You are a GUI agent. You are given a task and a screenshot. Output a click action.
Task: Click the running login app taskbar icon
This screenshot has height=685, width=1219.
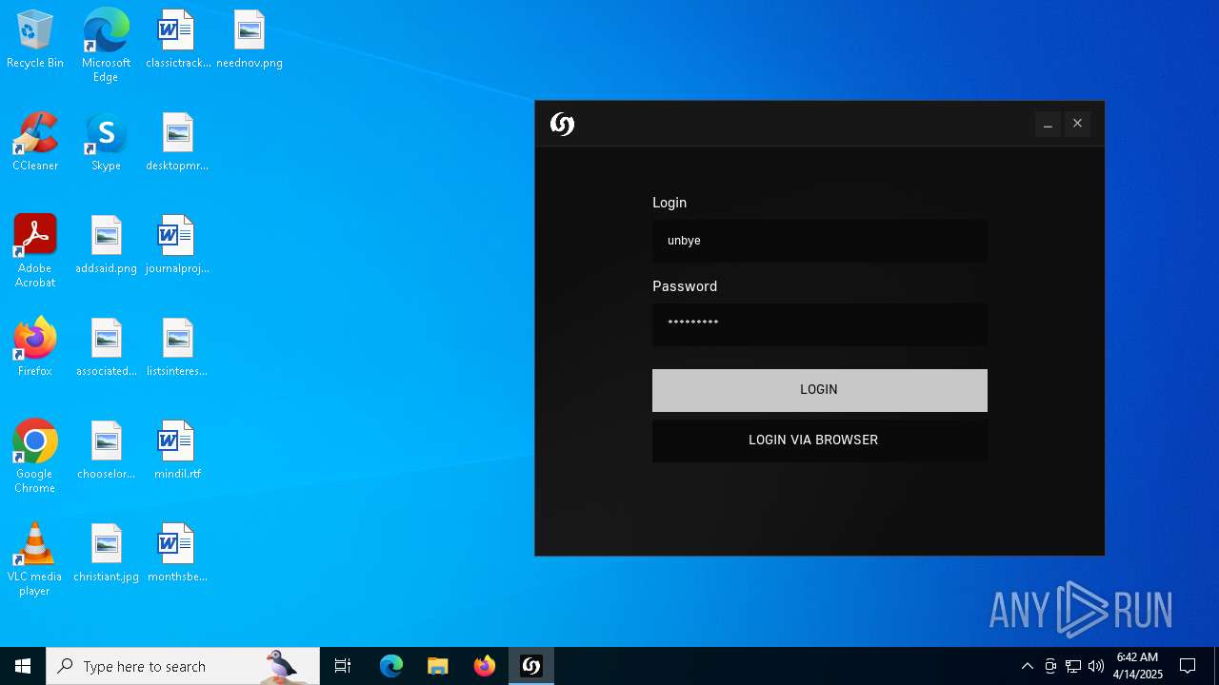[531, 666]
